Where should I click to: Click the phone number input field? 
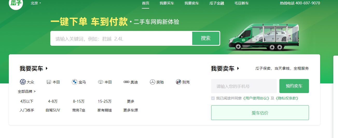tap(244, 86)
